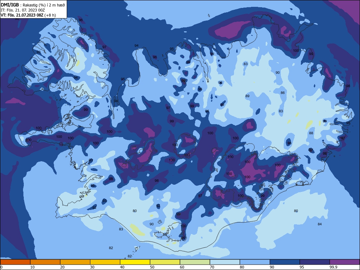Viewport: 360px width, 270px height.
Task: Select the 'IT: Fös. 21. 07. 2023 00Z' line
Action: (23, 10)
